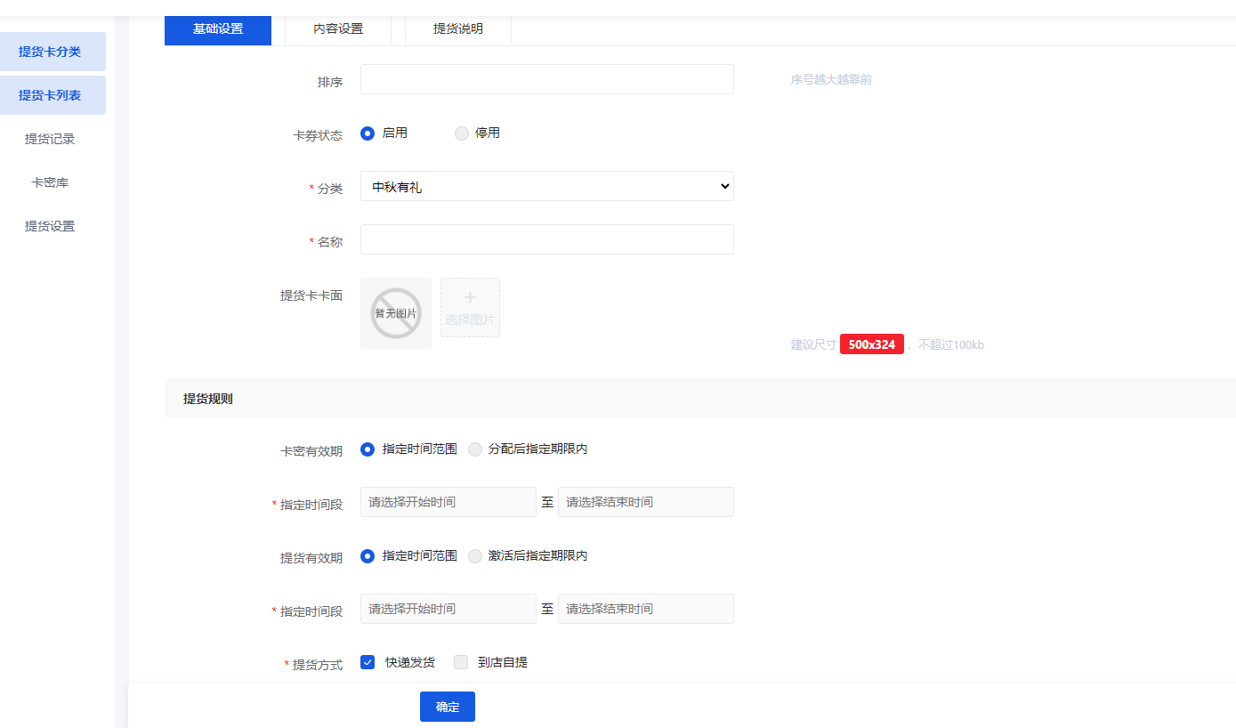Go to 卡密库 in the sidebar
1236x728 pixels.
pyautogui.click(x=50, y=182)
